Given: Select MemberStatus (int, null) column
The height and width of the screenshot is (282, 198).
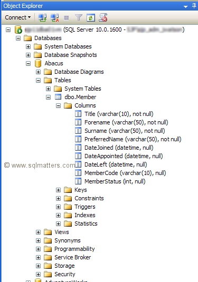Looking at the screenshot, I should click(x=115, y=182).
